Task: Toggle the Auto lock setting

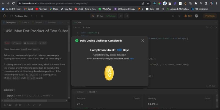Action: coord(86,27)
